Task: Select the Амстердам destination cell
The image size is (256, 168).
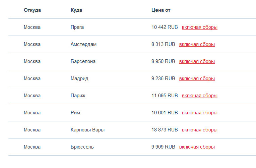Action: pyautogui.click(x=83, y=44)
